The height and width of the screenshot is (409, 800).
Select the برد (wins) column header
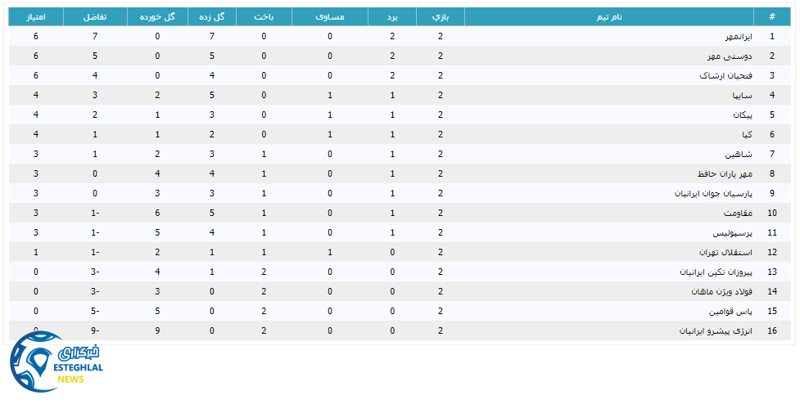click(x=392, y=16)
